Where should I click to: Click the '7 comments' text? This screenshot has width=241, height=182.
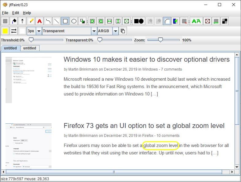[x=171, y=69]
